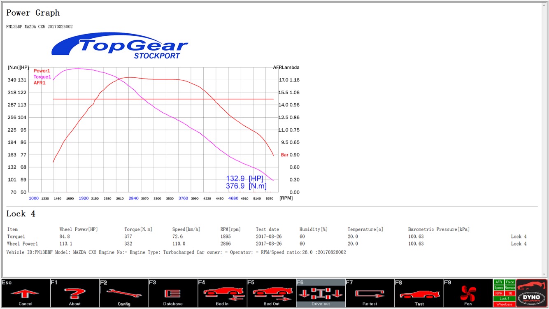This screenshot has width=549, height=309.
Task: Click the Dyno Developments logo
Action: click(532, 293)
